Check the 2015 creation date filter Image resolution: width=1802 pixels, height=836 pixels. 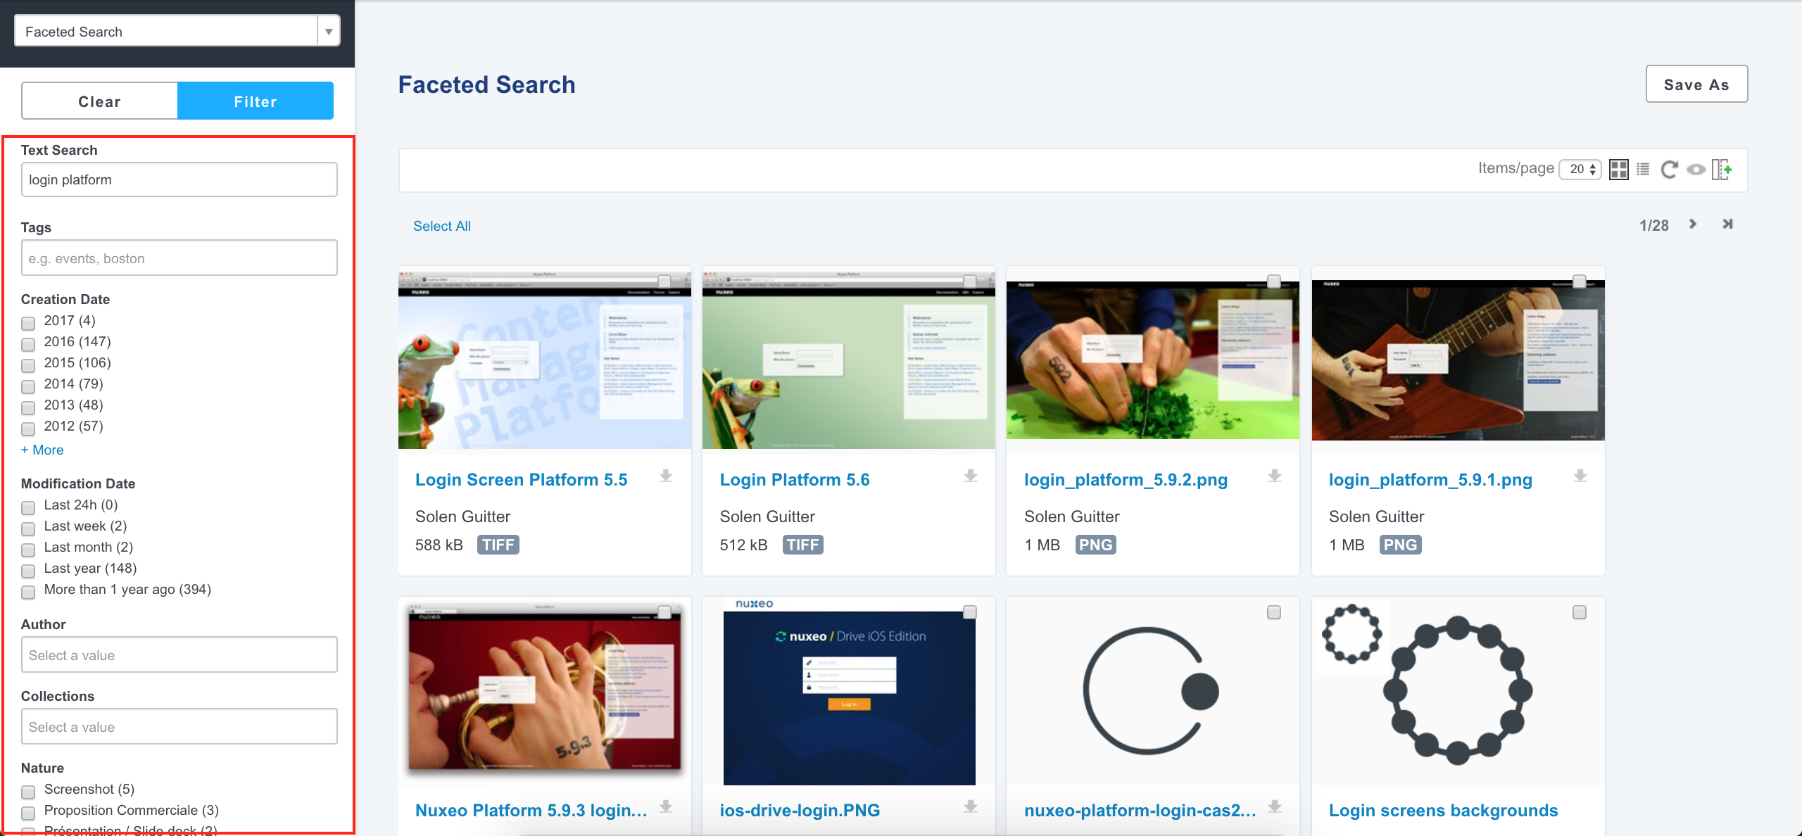(28, 365)
